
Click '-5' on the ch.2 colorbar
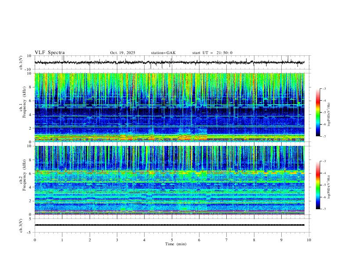click(x=324, y=185)
